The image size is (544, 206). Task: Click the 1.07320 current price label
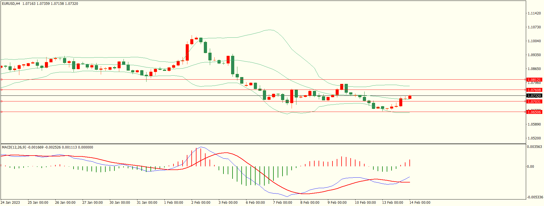(534, 96)
